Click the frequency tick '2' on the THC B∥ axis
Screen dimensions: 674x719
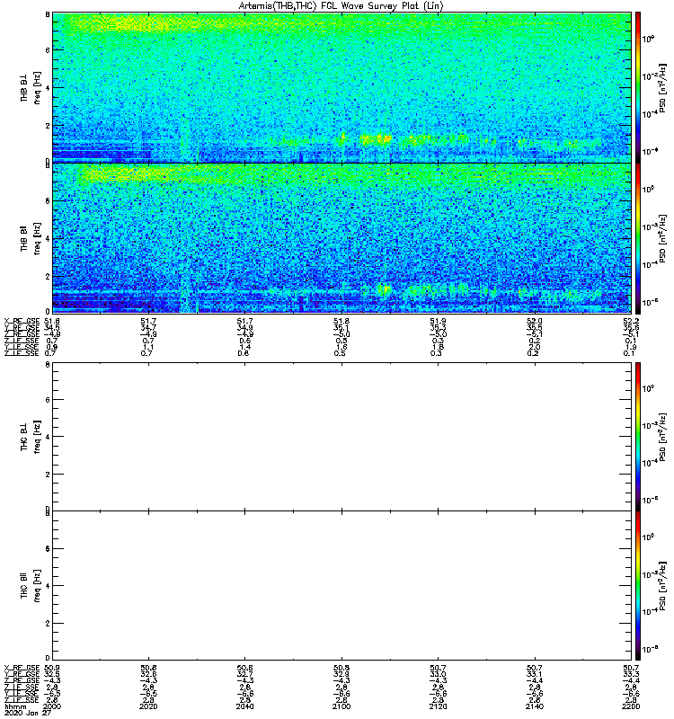pos(48,623)
